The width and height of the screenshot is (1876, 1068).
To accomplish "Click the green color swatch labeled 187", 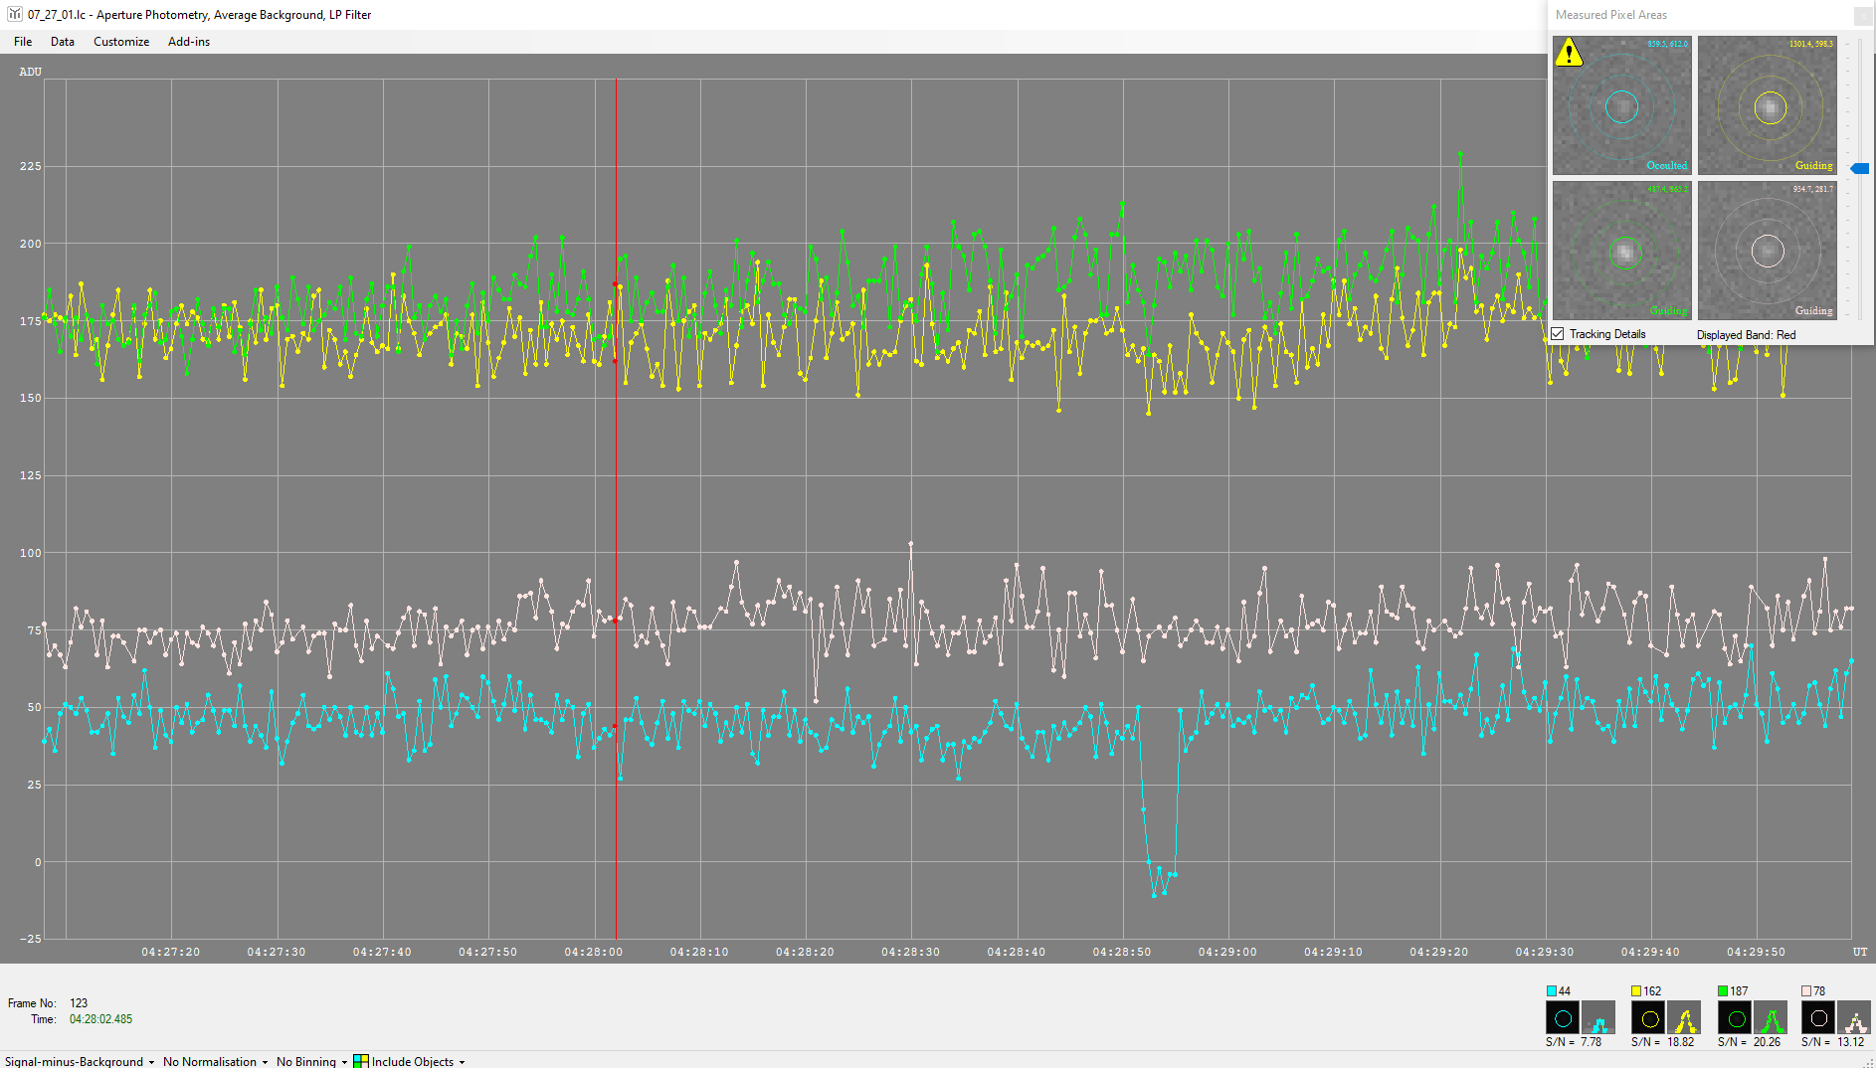I will coord(1723,991).
